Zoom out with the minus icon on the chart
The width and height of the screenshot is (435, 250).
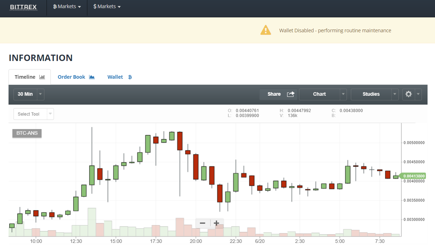coord(202,223)
